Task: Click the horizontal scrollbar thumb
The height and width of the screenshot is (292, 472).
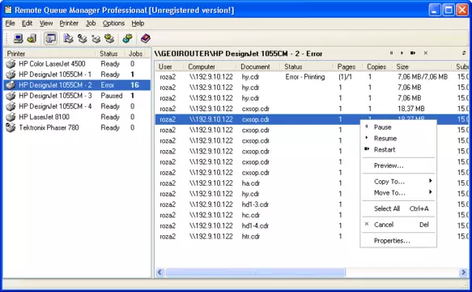Action: pyautogui.click(x=255, y=273)
